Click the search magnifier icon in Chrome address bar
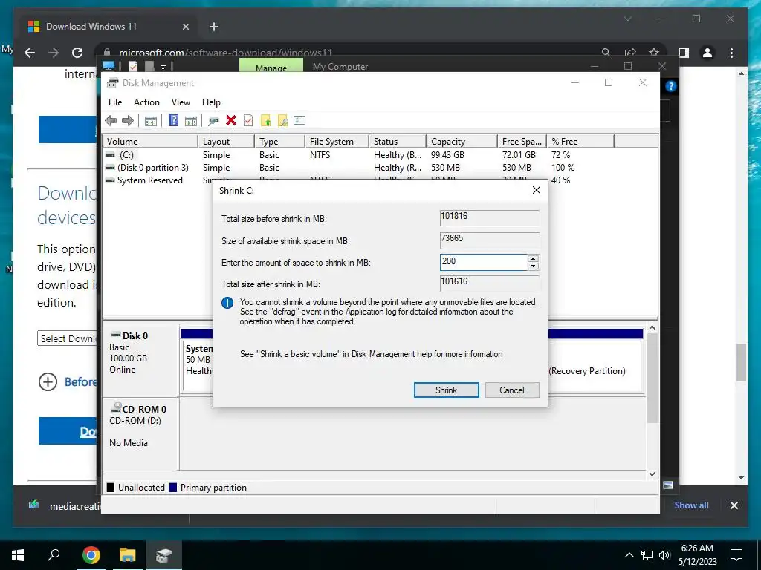 606,52
